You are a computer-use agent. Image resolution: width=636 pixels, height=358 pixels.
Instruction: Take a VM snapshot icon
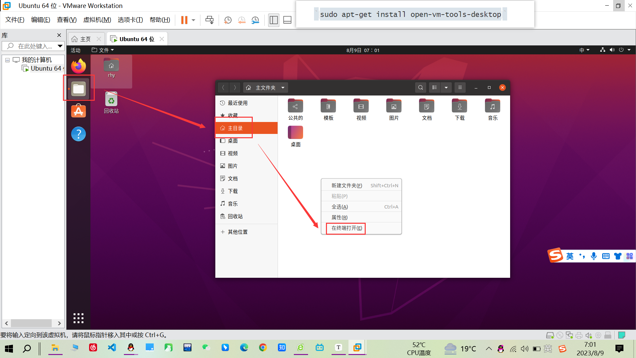click(x=228, y=20)
